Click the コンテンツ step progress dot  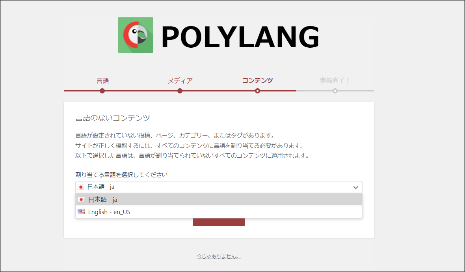coord(257,91)
